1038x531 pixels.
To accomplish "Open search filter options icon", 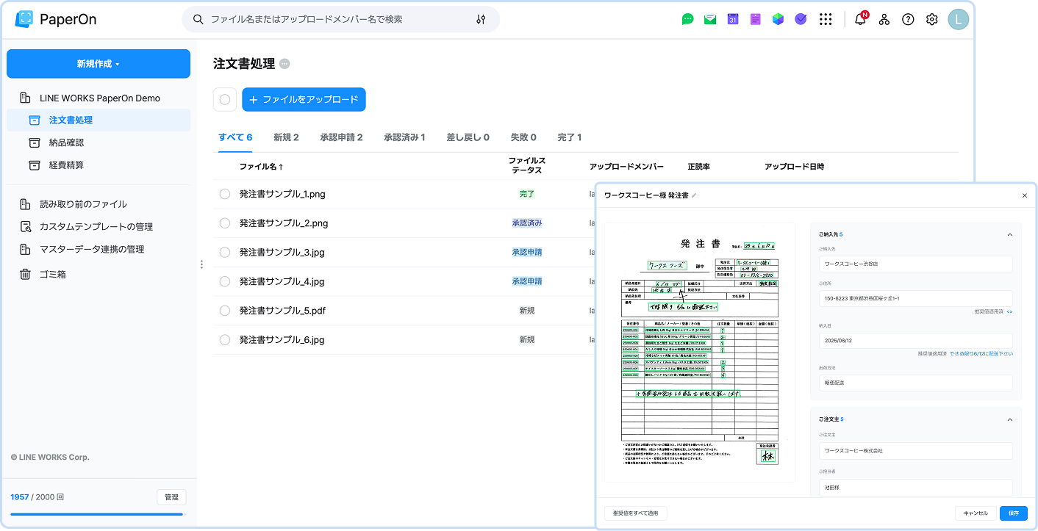I will (x=481, y=20).
